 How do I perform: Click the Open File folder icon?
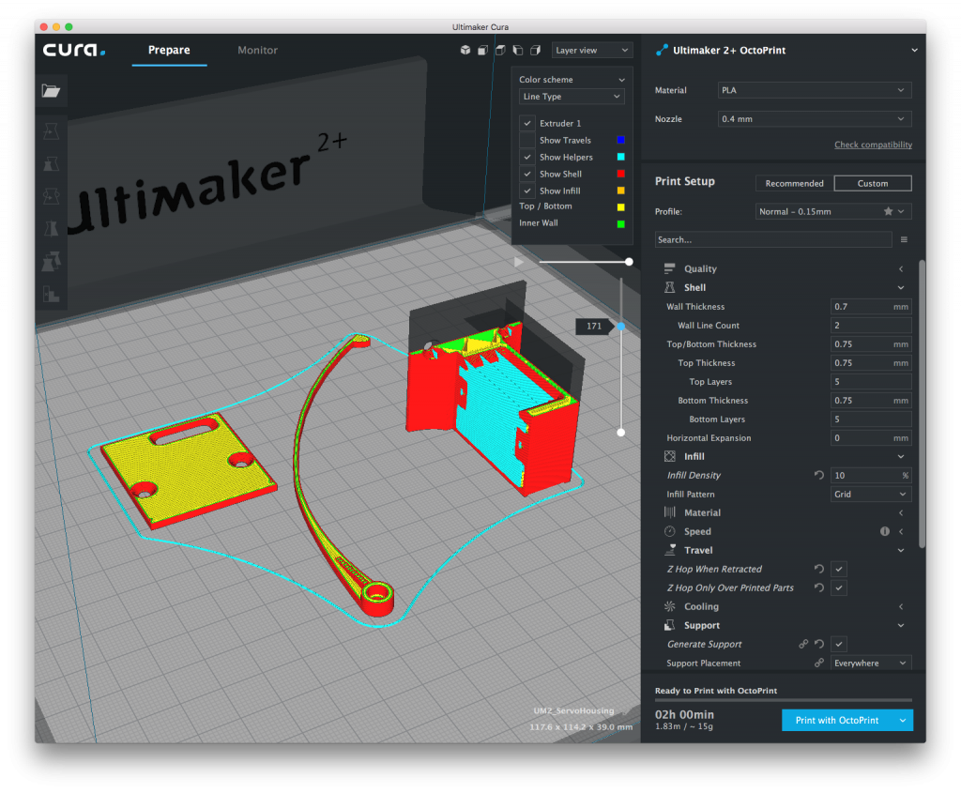coord(51,91)
